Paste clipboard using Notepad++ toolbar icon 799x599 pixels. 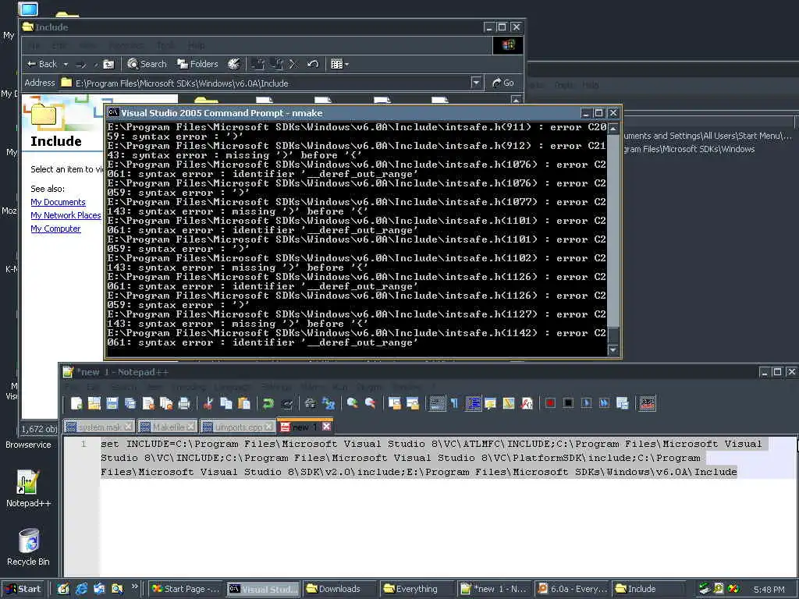click(244, 404)
